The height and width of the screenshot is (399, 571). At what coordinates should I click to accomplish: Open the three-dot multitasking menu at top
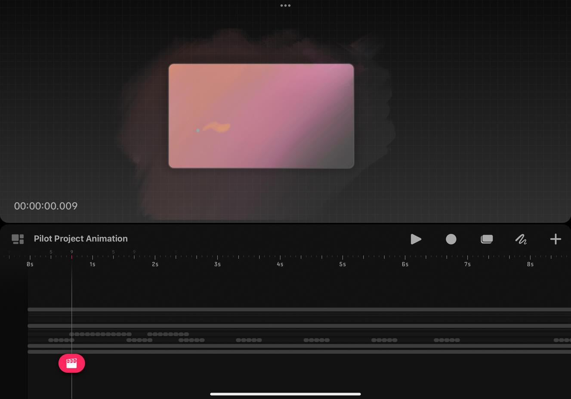point(285,6)
